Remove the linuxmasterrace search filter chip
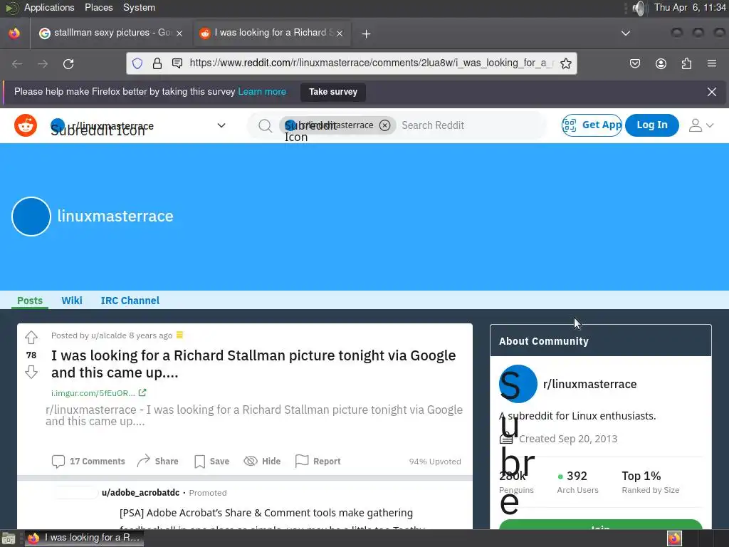The image size is (729, 547). [x=385, y=125]
